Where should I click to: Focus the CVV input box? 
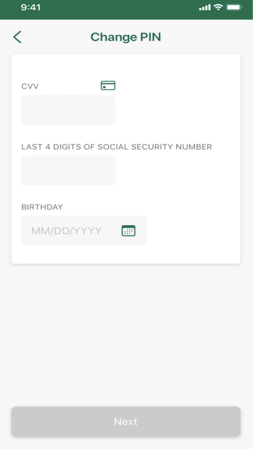point(68,110)
